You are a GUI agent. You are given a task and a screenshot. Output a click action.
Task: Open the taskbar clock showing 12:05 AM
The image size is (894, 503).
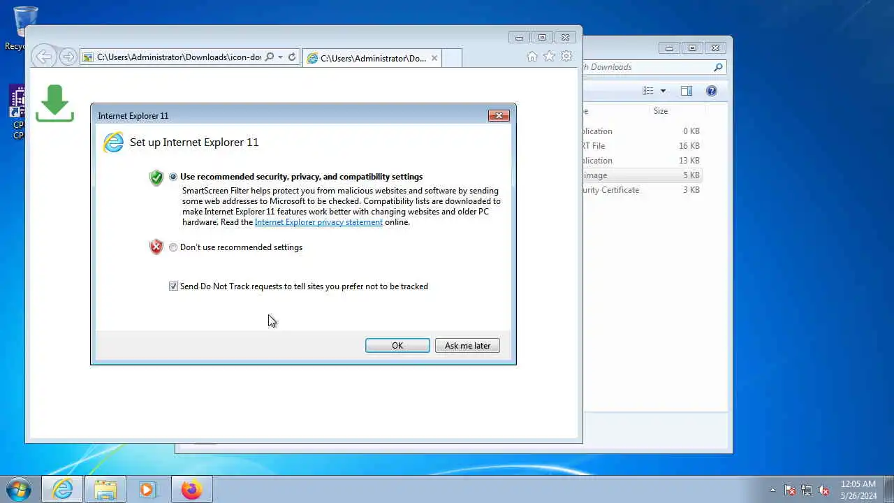tap(858, 490)
